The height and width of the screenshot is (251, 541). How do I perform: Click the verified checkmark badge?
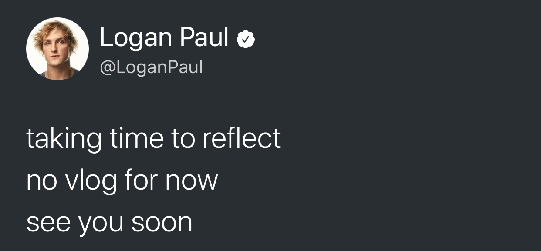[245, 40]
